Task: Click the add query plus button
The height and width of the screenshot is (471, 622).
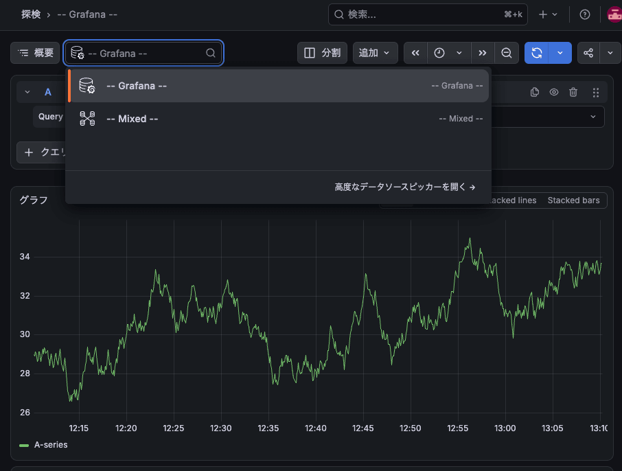Action: 41,152
